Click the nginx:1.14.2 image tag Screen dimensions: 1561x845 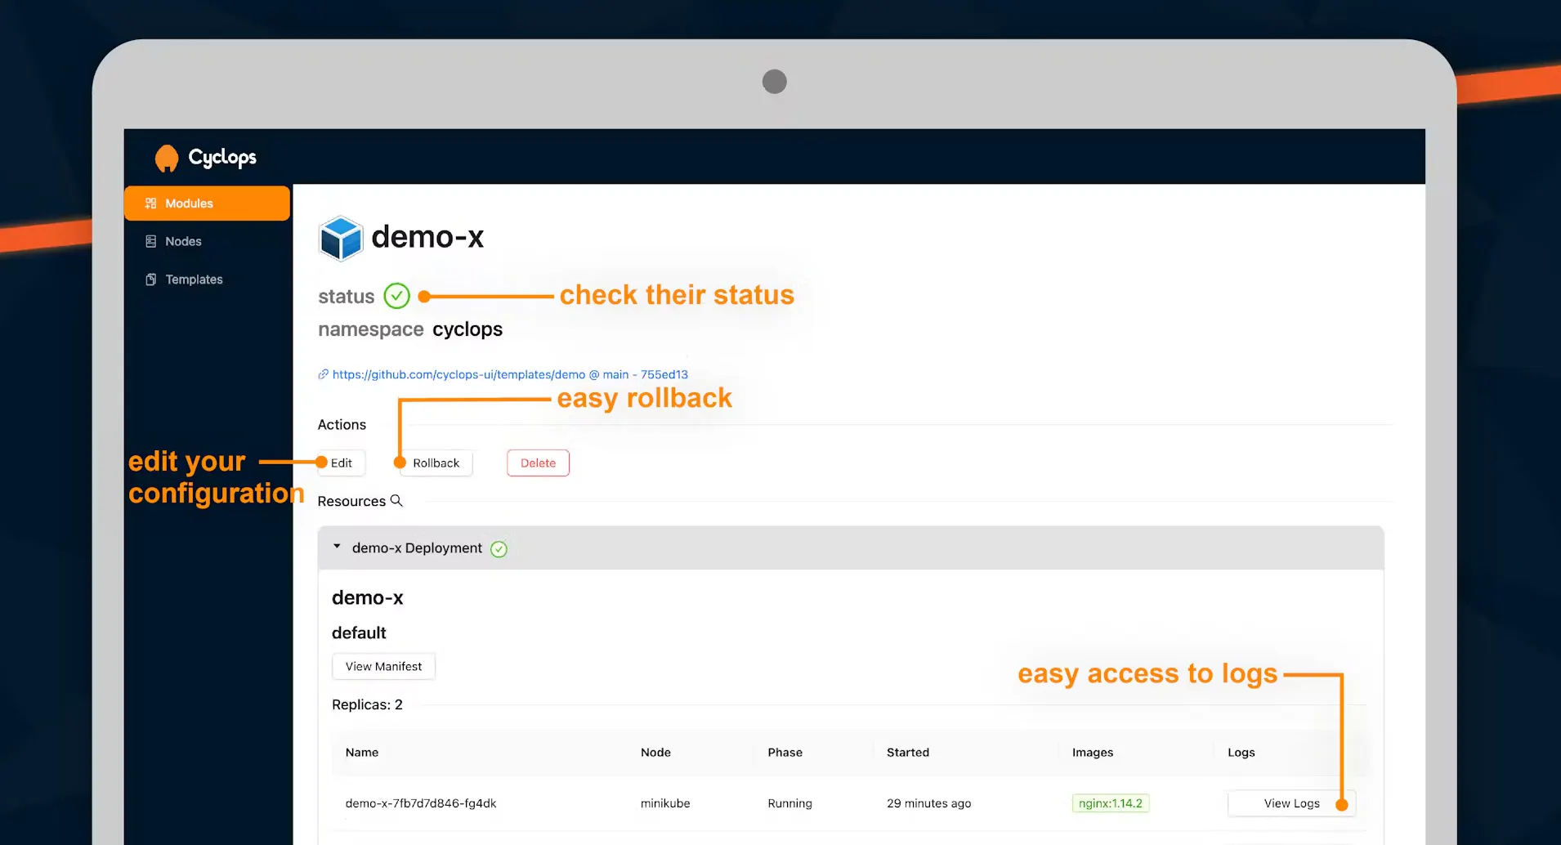pyautogui.click(x=1111, y=803)
